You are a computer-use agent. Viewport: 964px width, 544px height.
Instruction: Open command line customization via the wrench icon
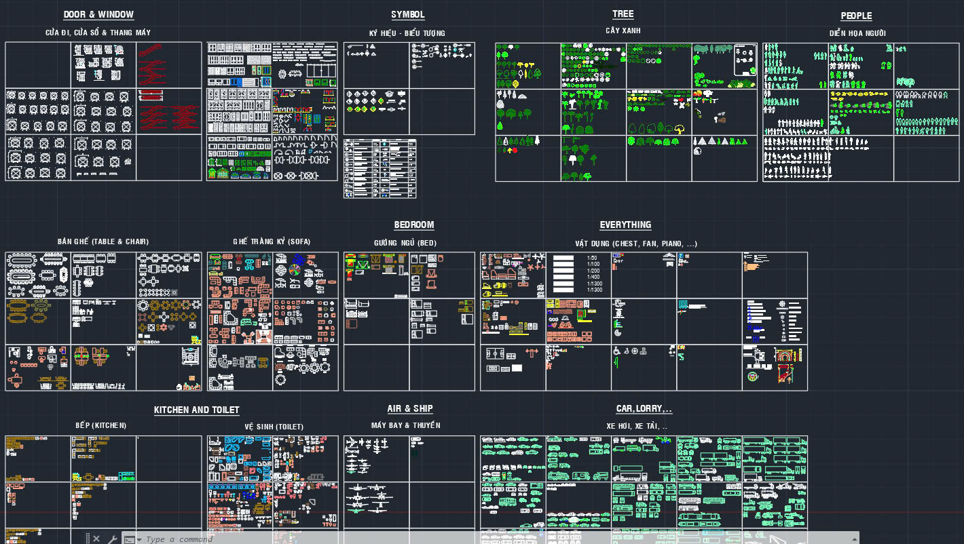(x=113, y=539)
